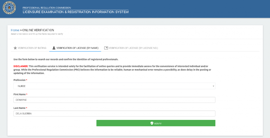Click the ONLINE VERIFICATION breadcrumb text
This screenshot has width=270, height=138.
(38, 30)
